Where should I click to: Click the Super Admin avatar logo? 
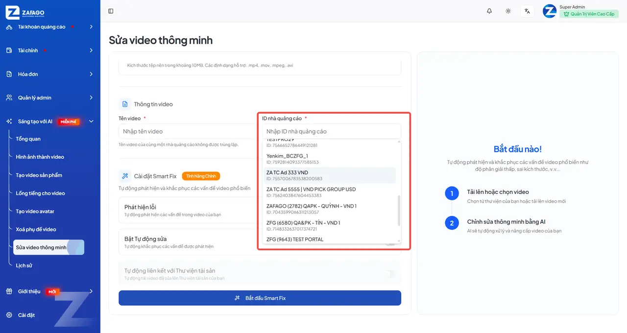(550, 11)
